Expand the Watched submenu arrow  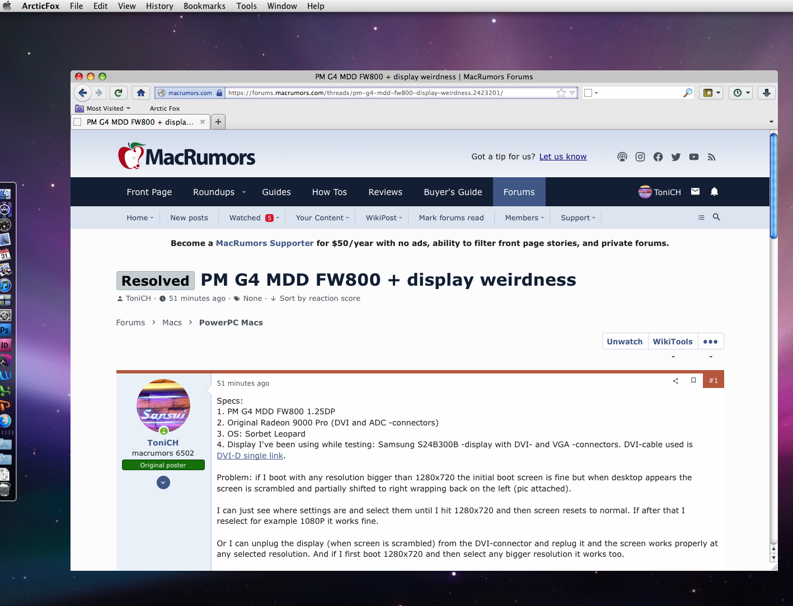pyautogui.click(x=278, y=218)
